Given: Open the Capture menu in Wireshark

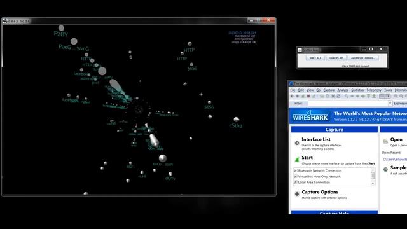Looking at the screenshot, I should coord(329,90).
